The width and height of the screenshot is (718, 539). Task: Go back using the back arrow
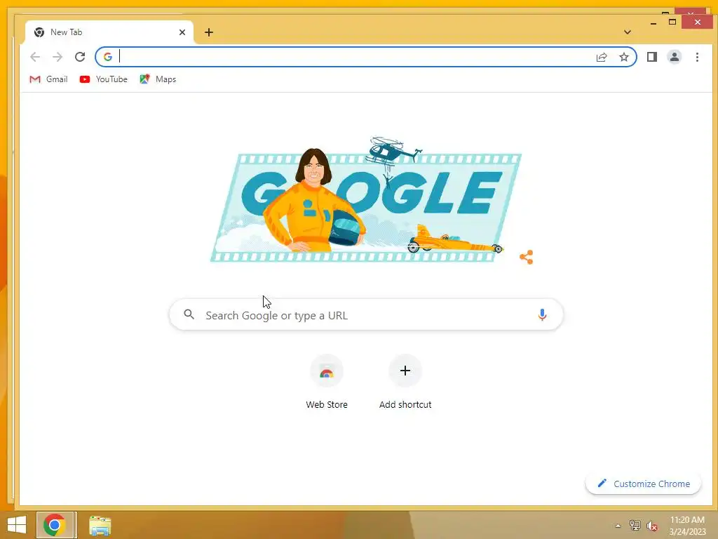(35, 57)
